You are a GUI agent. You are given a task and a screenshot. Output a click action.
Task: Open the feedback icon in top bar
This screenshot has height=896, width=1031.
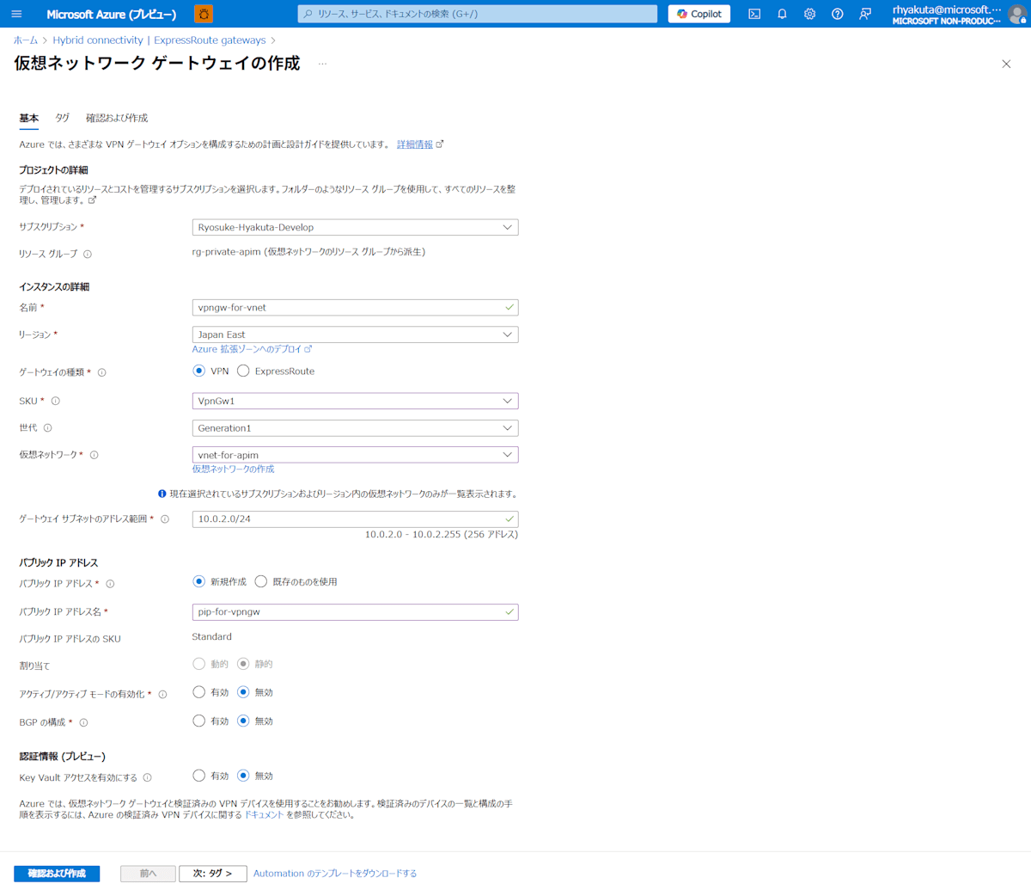[x=865, y=14]
